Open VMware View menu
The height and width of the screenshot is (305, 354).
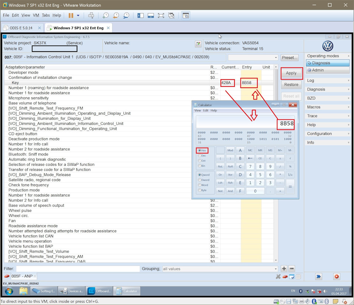(26, 15)
